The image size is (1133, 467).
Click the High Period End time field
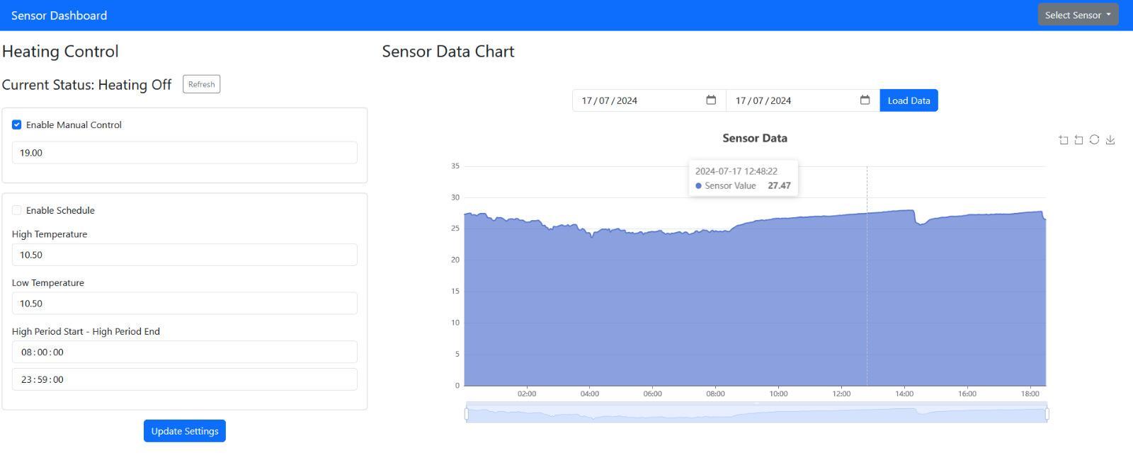184,379
